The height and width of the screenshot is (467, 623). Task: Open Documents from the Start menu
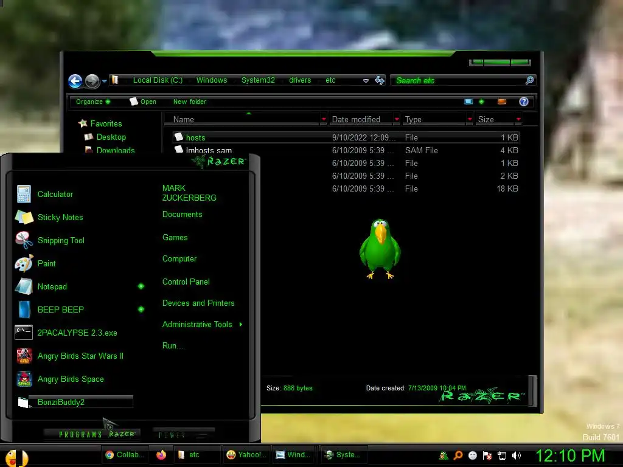pos(183,215)
